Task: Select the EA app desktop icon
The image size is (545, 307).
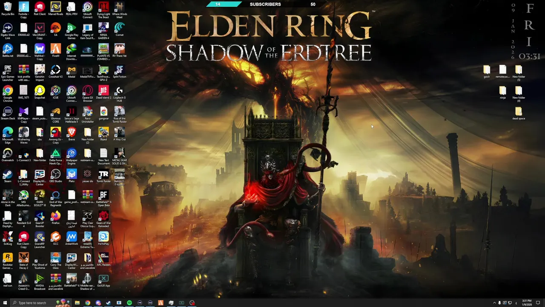Action: tap(55, 30)
